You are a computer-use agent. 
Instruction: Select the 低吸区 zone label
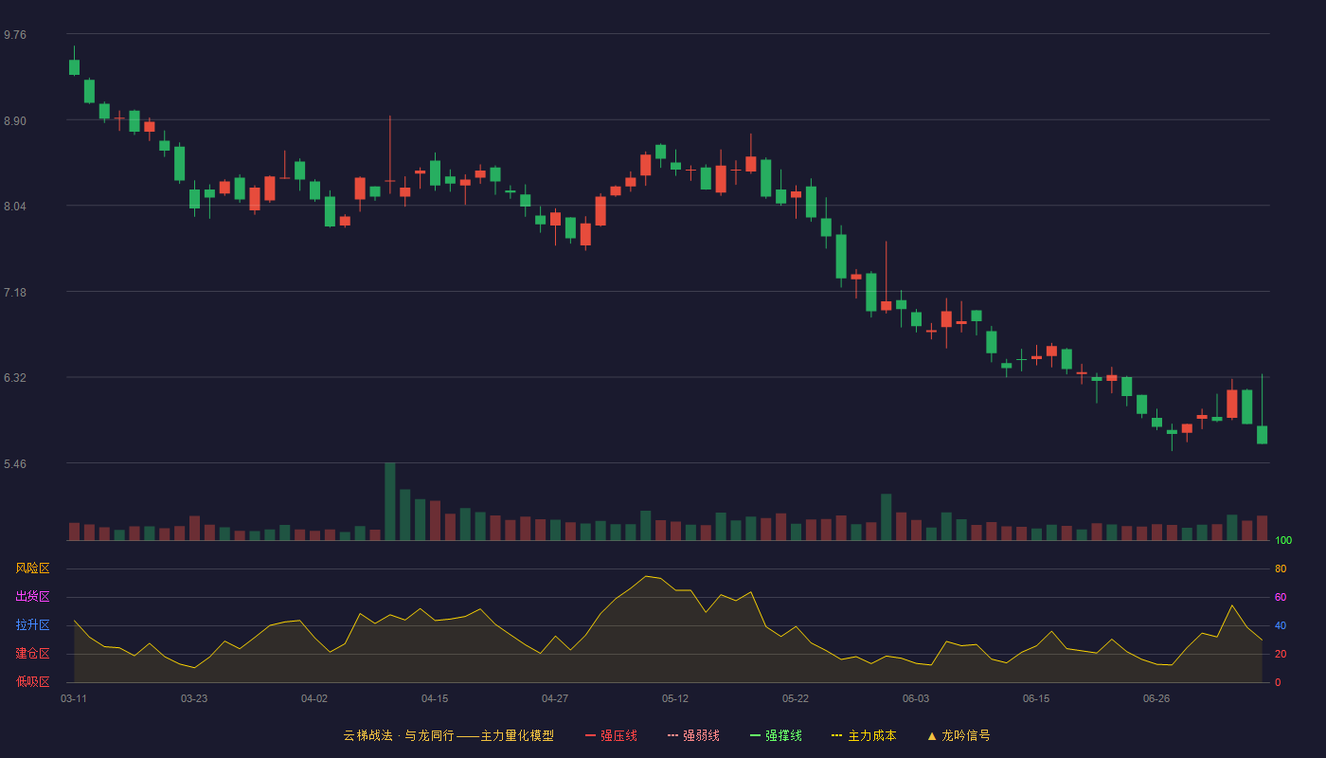click(32, 681)
